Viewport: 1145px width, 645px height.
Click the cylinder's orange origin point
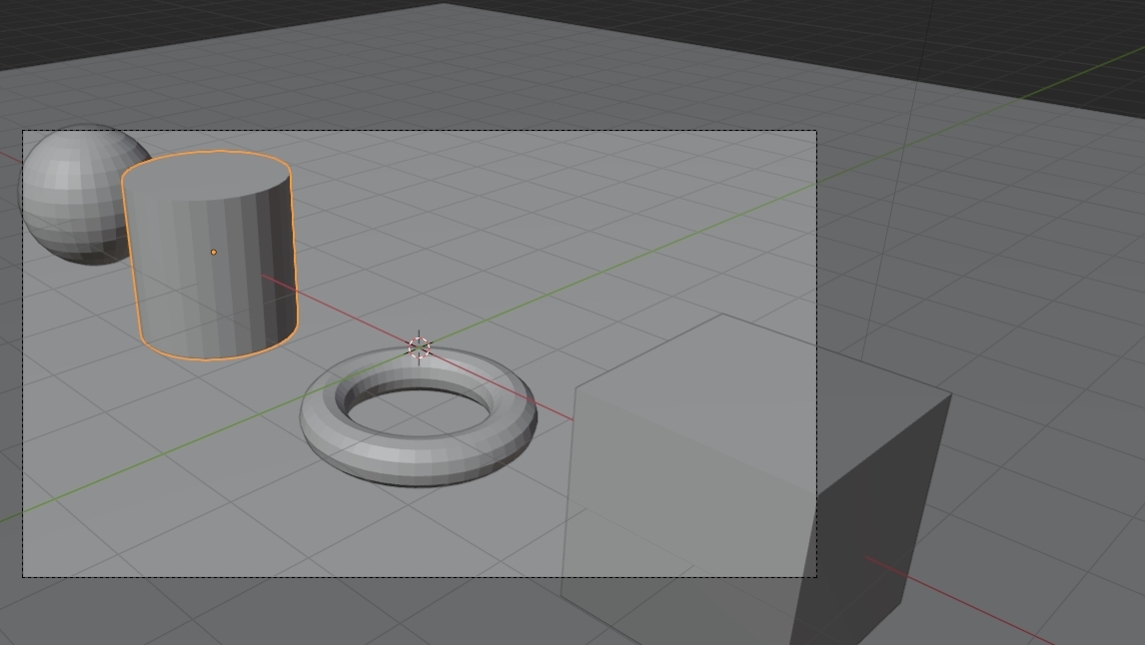[x=213, y=252]
